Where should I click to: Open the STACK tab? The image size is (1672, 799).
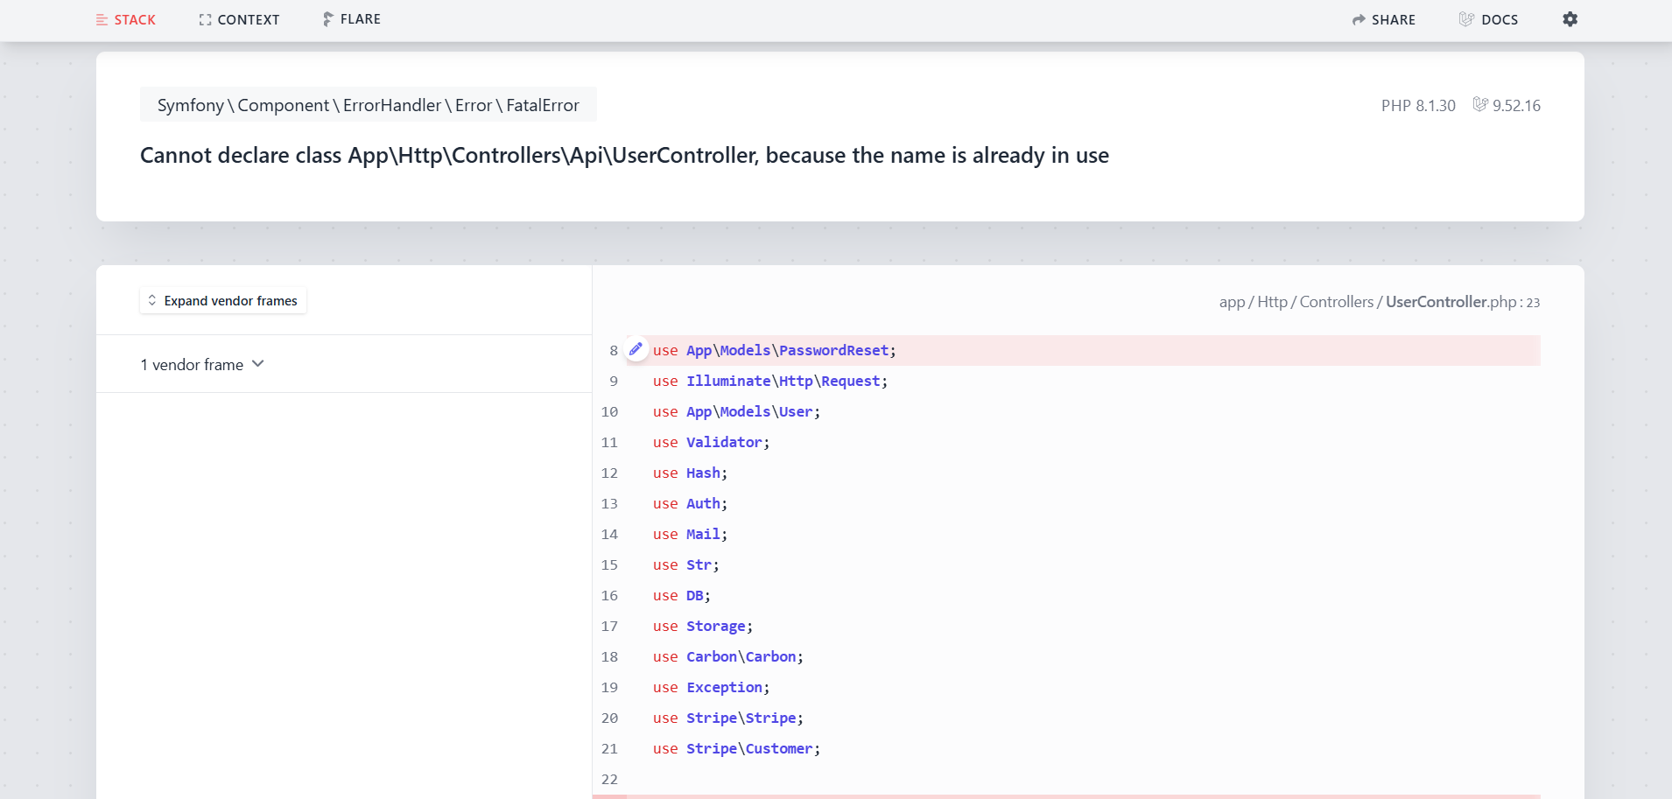(x=125, y=19)
